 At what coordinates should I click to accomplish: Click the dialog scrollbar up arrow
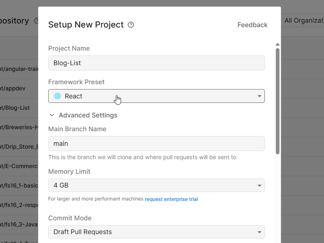coord(277,45)
